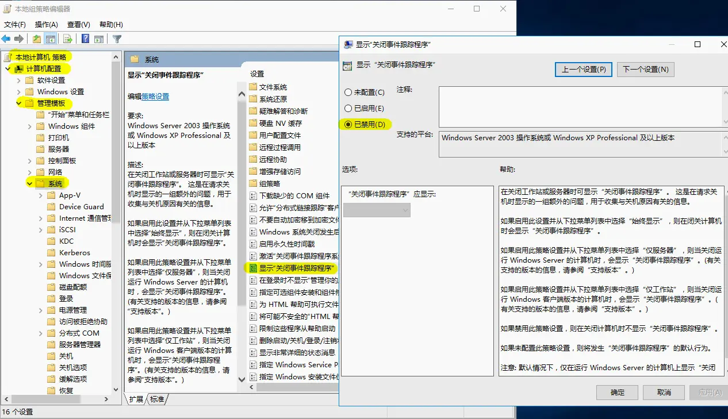Select 电源管理 in the tree

pyautogui.click(x=73, y=310)
